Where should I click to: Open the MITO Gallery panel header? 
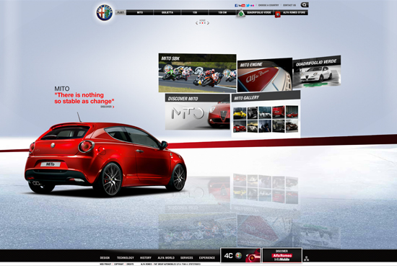tap(266, 97)
